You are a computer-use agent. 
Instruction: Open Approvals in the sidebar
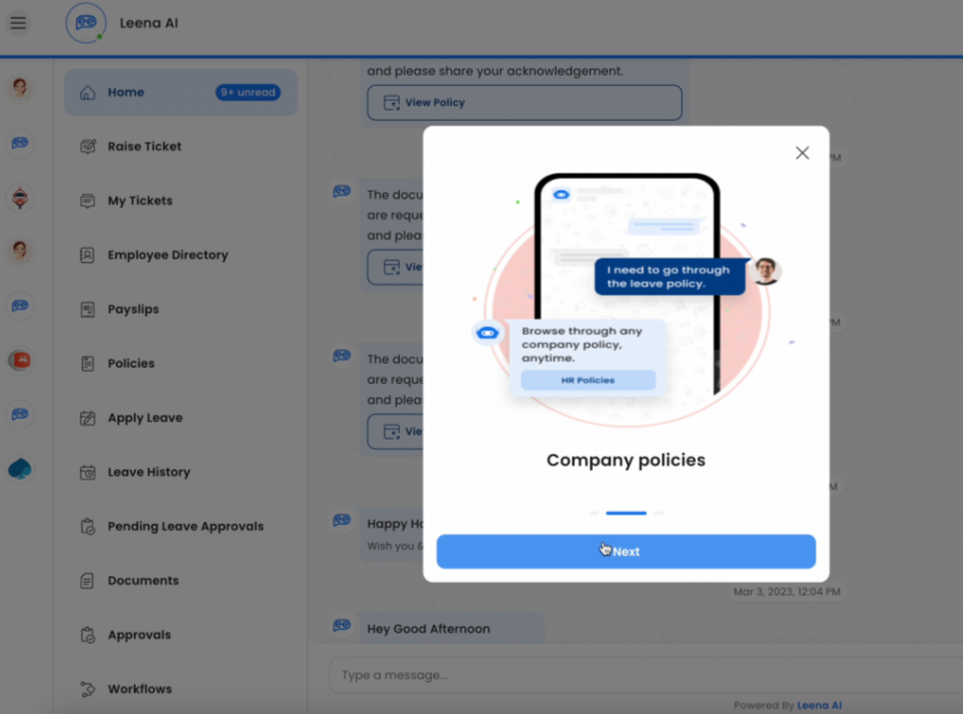[x=140, y=634]
